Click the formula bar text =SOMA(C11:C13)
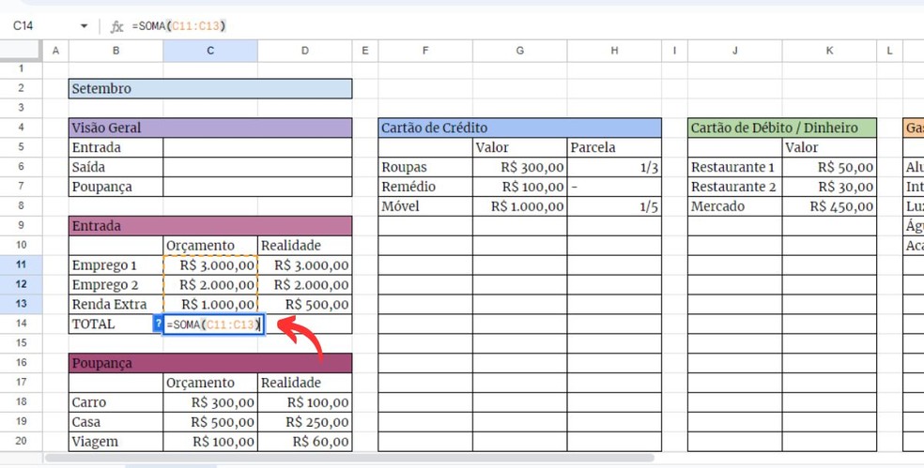The image size is (924, 468). pos(178,26)
